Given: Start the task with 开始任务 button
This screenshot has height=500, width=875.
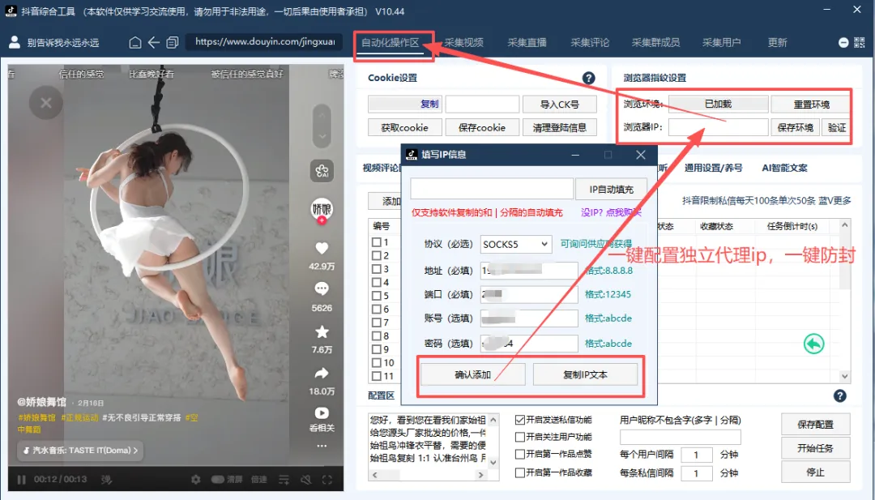Looking at the screenshot, I should [816, 448].
